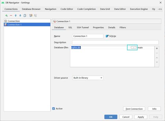
Task: Click the Test Connection button
Action: tap(134, 109)
